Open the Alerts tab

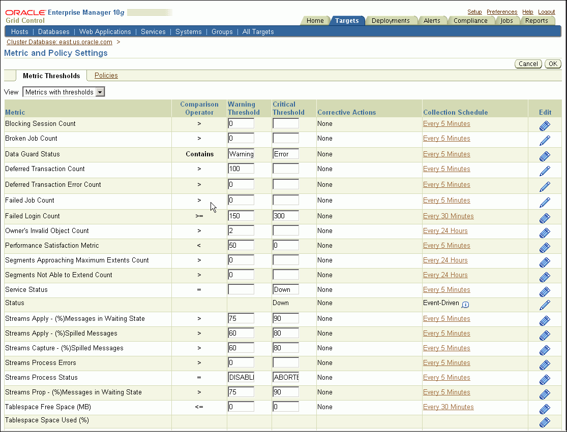[x=432, y=21]
